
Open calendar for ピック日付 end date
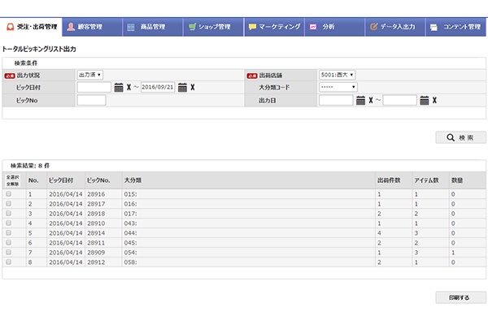click(182, 88)
